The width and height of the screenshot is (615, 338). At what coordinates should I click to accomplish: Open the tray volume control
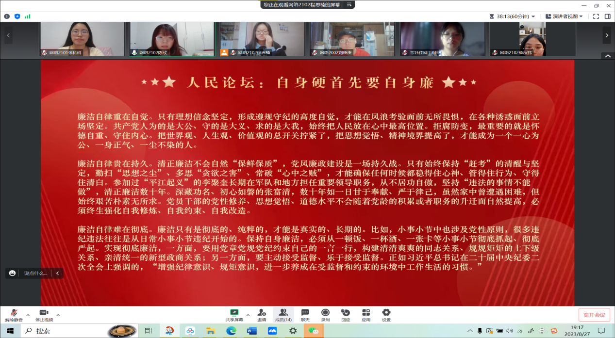click(x=509, y=331)
